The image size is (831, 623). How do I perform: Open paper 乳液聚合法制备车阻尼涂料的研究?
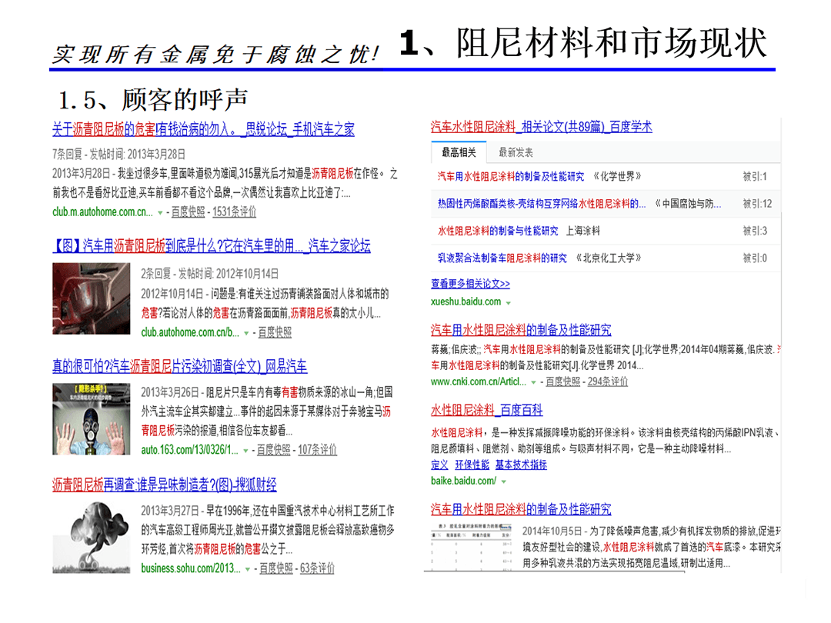502,258
